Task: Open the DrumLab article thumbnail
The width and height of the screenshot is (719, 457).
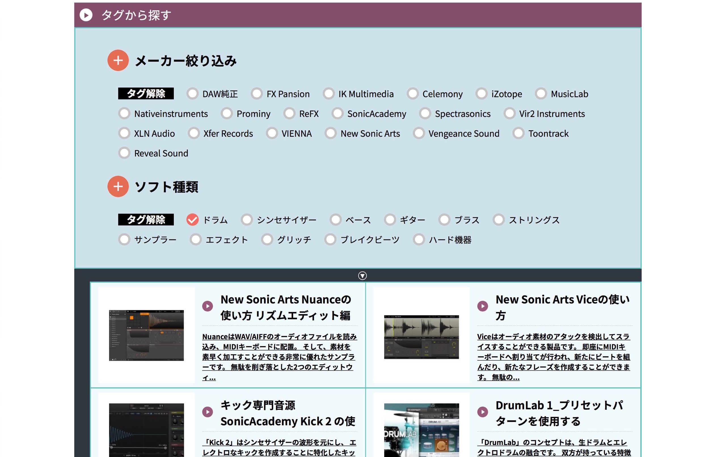Action: coord(421,430)
